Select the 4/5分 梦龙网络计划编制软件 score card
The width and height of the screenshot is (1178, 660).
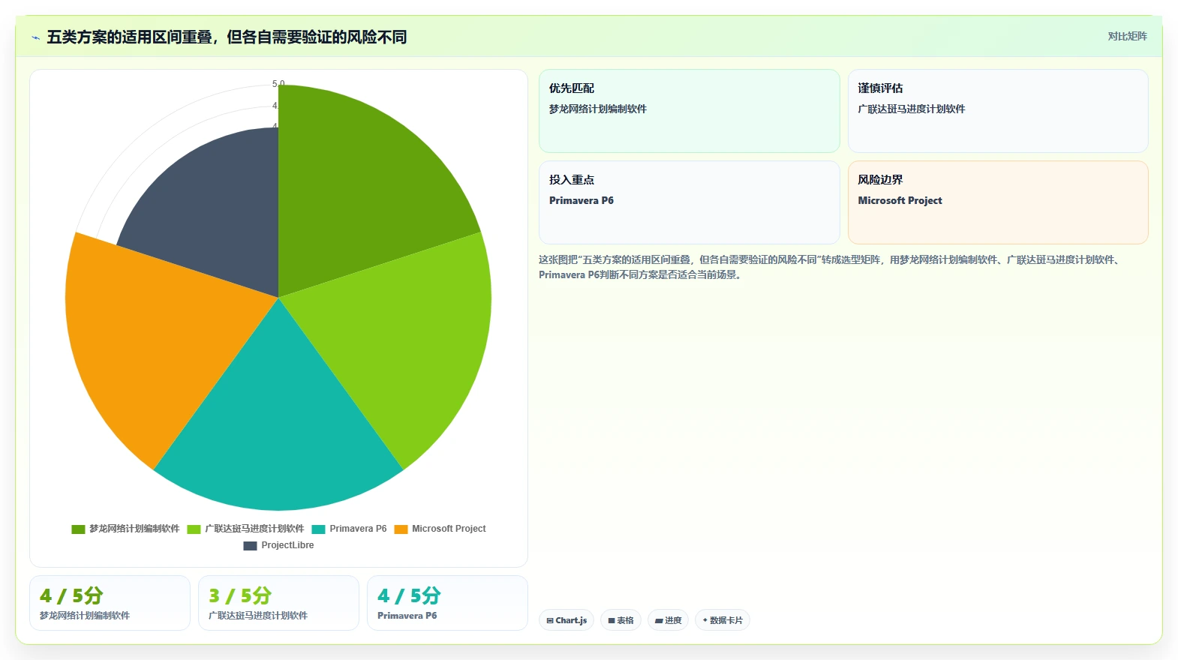[110, 603]
